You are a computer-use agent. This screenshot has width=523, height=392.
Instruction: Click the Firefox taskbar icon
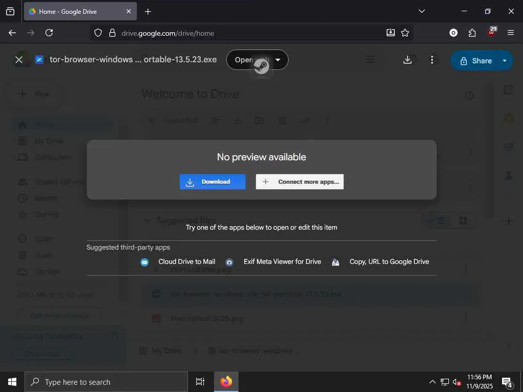[226, 382]
